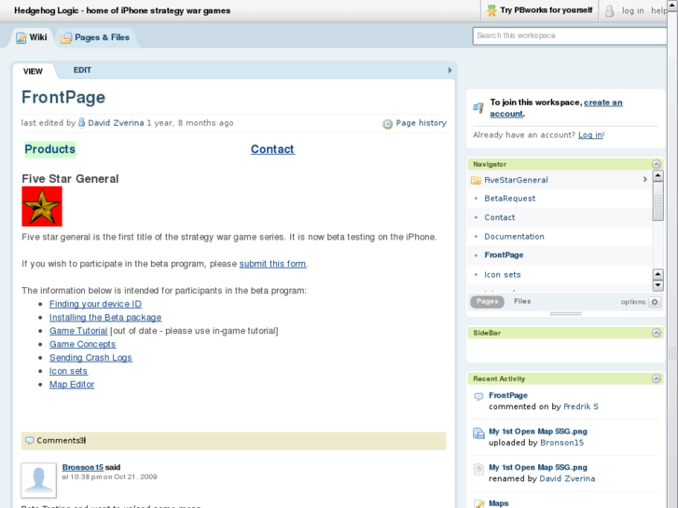Viewport: 678px width, 508px height.
Task: Open the Game Tutorial link
Action: click(78, 331)
